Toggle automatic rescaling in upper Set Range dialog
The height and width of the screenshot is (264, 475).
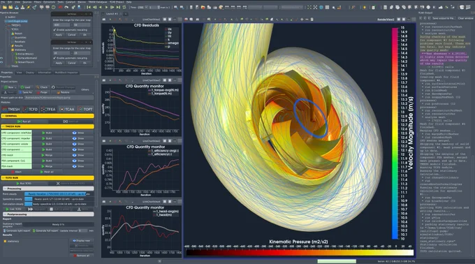tap(54, 30)
